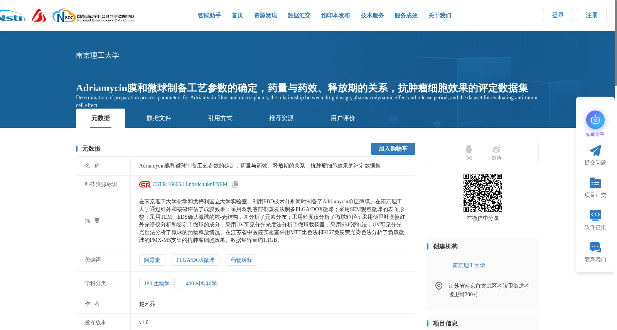Open 南京理工大学 institution link in sidebar
The image size is (617, 330).
click(469, 265)
